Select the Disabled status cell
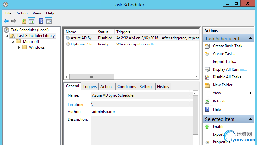The image size is (257, 145). (x=105, y=38)
